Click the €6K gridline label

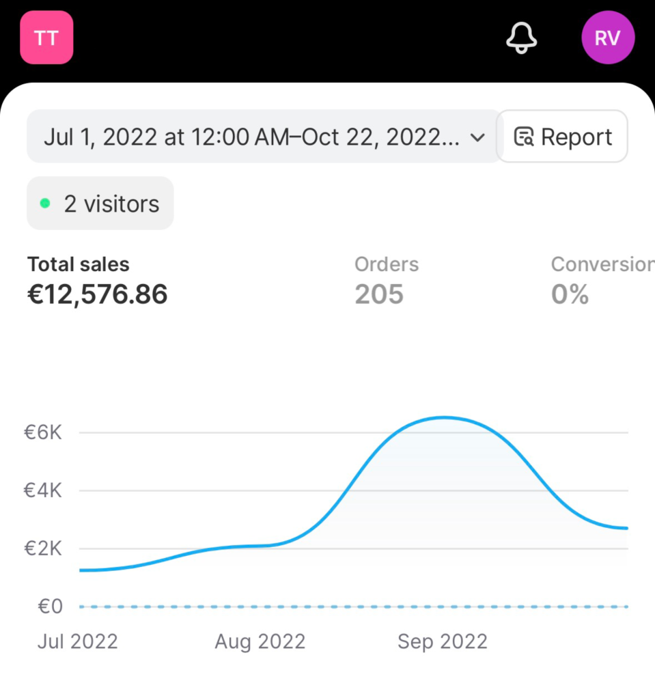[x=42, y=432]
